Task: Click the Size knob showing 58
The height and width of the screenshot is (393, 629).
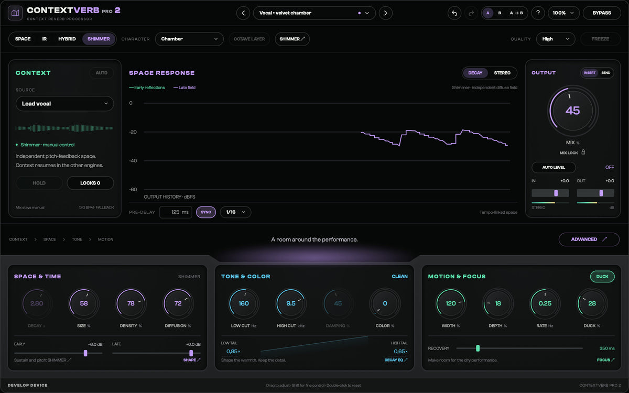Action: point(84,303)
